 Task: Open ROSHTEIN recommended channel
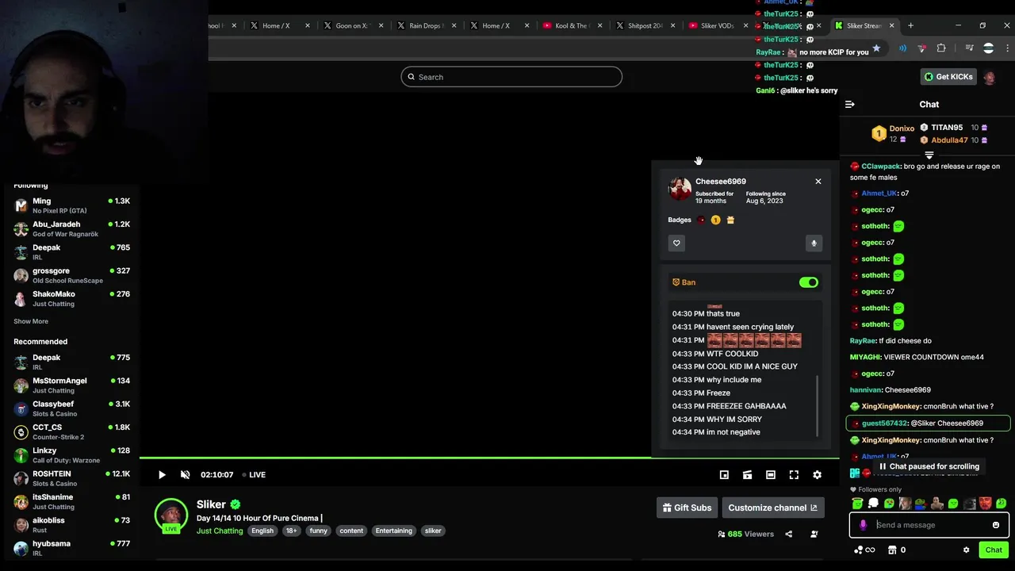71,478
